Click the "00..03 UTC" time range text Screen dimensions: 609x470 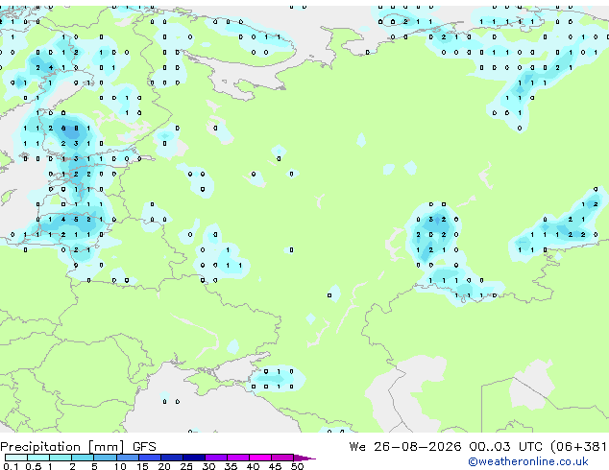(x=505, y=447)
